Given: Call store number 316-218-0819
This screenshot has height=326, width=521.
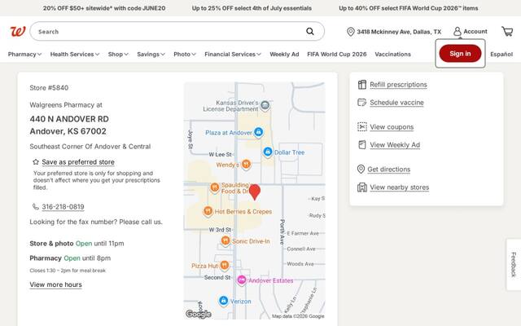Looking at the screenshot, I should (x=63, y=207).
